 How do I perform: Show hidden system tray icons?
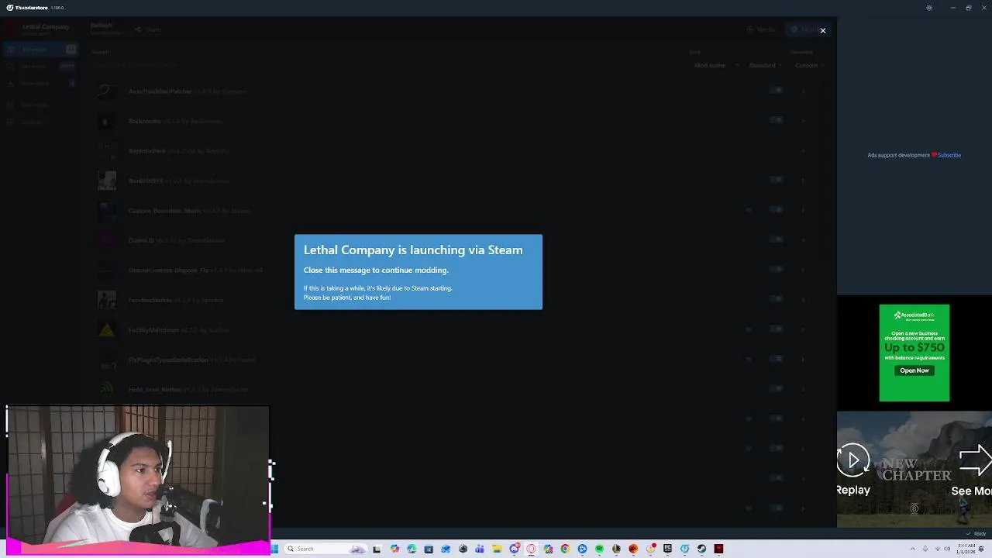pos(912,549)
